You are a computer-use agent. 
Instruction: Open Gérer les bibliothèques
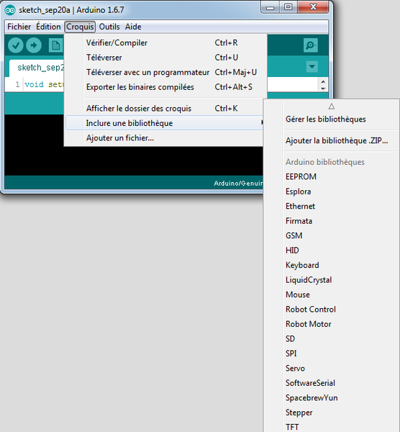(x=332, y=119)
